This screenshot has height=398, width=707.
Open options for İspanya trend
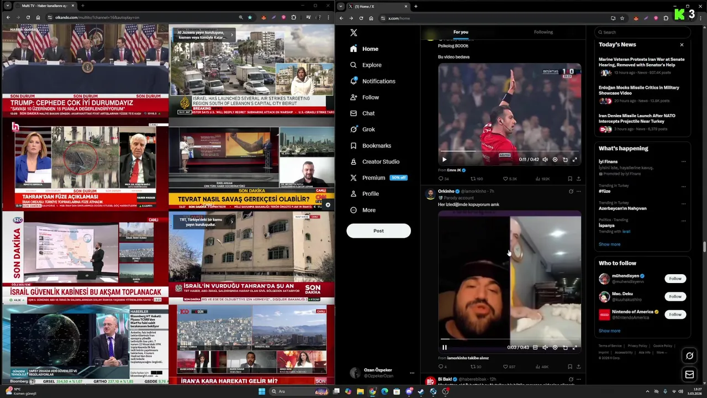point(683,221)
